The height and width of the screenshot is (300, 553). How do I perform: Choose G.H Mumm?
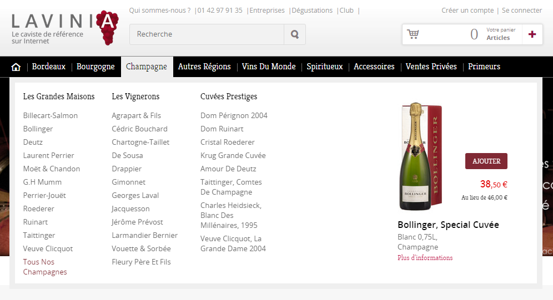(42, 182)
